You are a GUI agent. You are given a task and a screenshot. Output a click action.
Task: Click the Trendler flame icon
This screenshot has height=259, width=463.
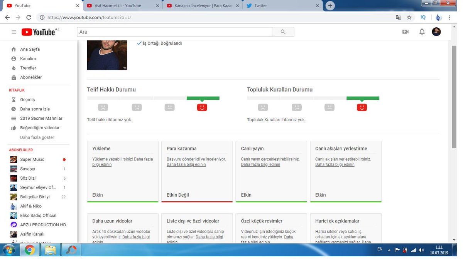click(x=14, y=68)
